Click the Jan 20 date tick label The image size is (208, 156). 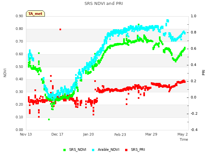click(x=88, y=134)
